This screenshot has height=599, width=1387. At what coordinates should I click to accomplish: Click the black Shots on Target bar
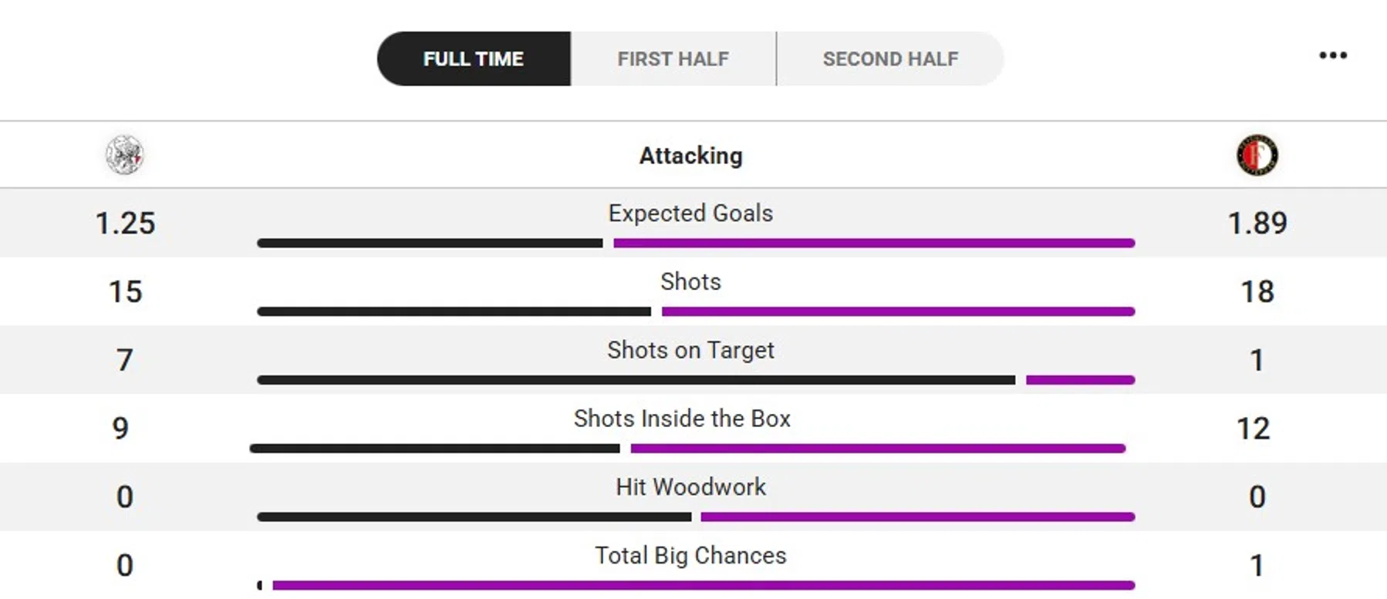point(636,380)
